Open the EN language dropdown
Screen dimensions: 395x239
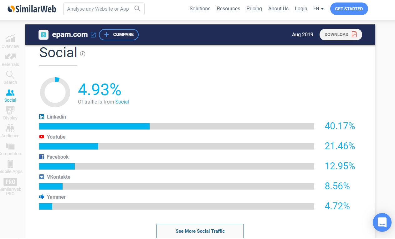(x=319, y=9)
